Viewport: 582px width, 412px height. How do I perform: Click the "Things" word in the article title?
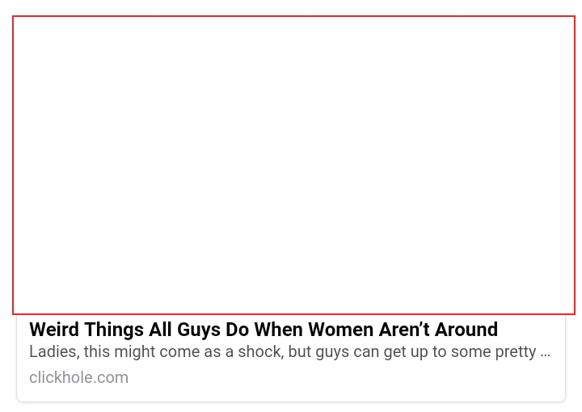click(114, 330)
